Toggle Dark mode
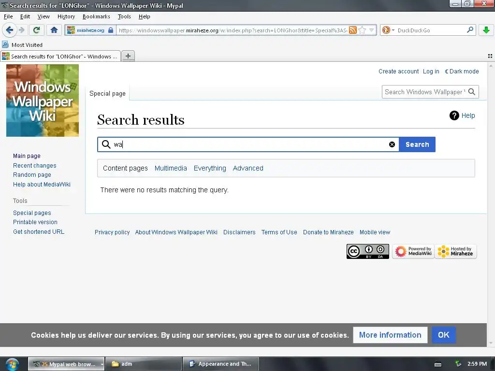This screenshot has width=495, height=371. click(x=462, y=71)
